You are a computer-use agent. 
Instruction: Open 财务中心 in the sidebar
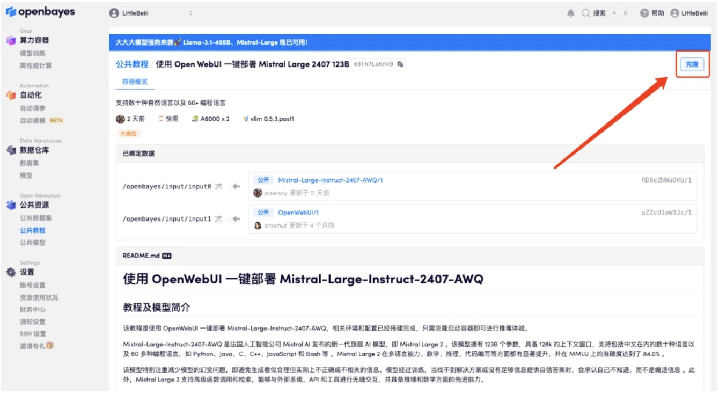tap(33, 309)
